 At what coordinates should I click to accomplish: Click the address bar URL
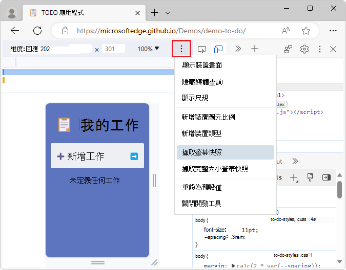point(161,31)
